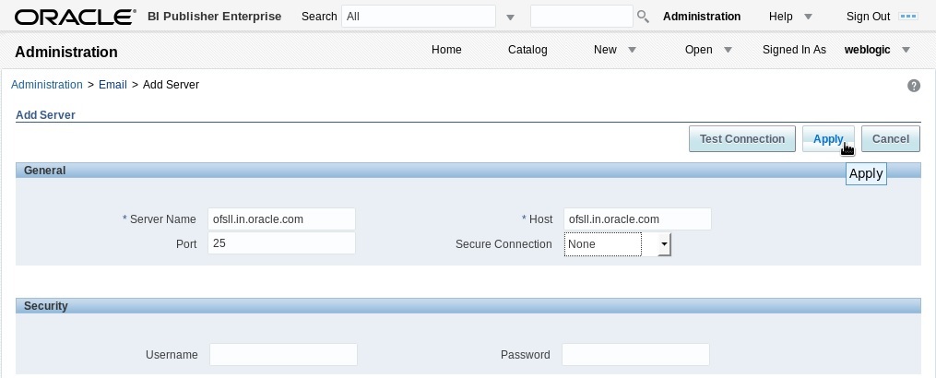Open the Help menu arrow
Image resolution: width=936 pixels, height=378 pixels.
click(x=808, y=17)
